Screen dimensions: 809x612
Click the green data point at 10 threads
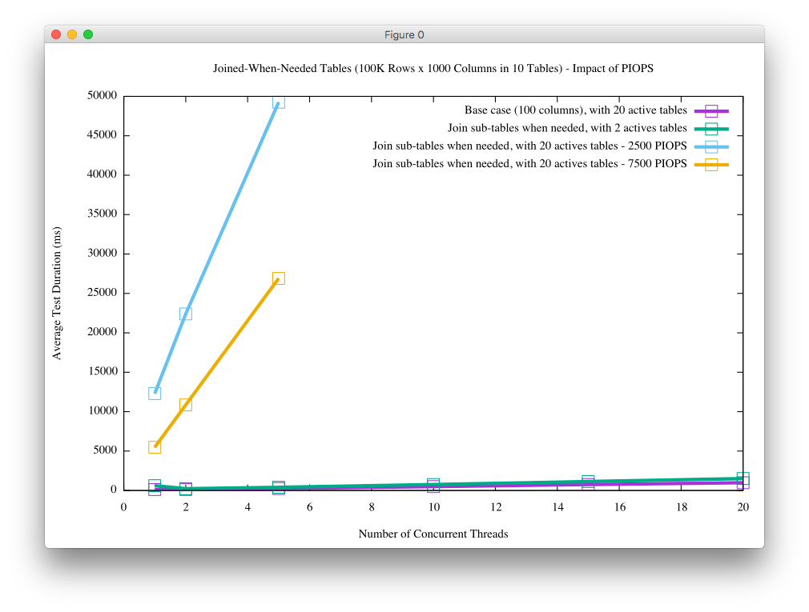(x=433, y=484)
